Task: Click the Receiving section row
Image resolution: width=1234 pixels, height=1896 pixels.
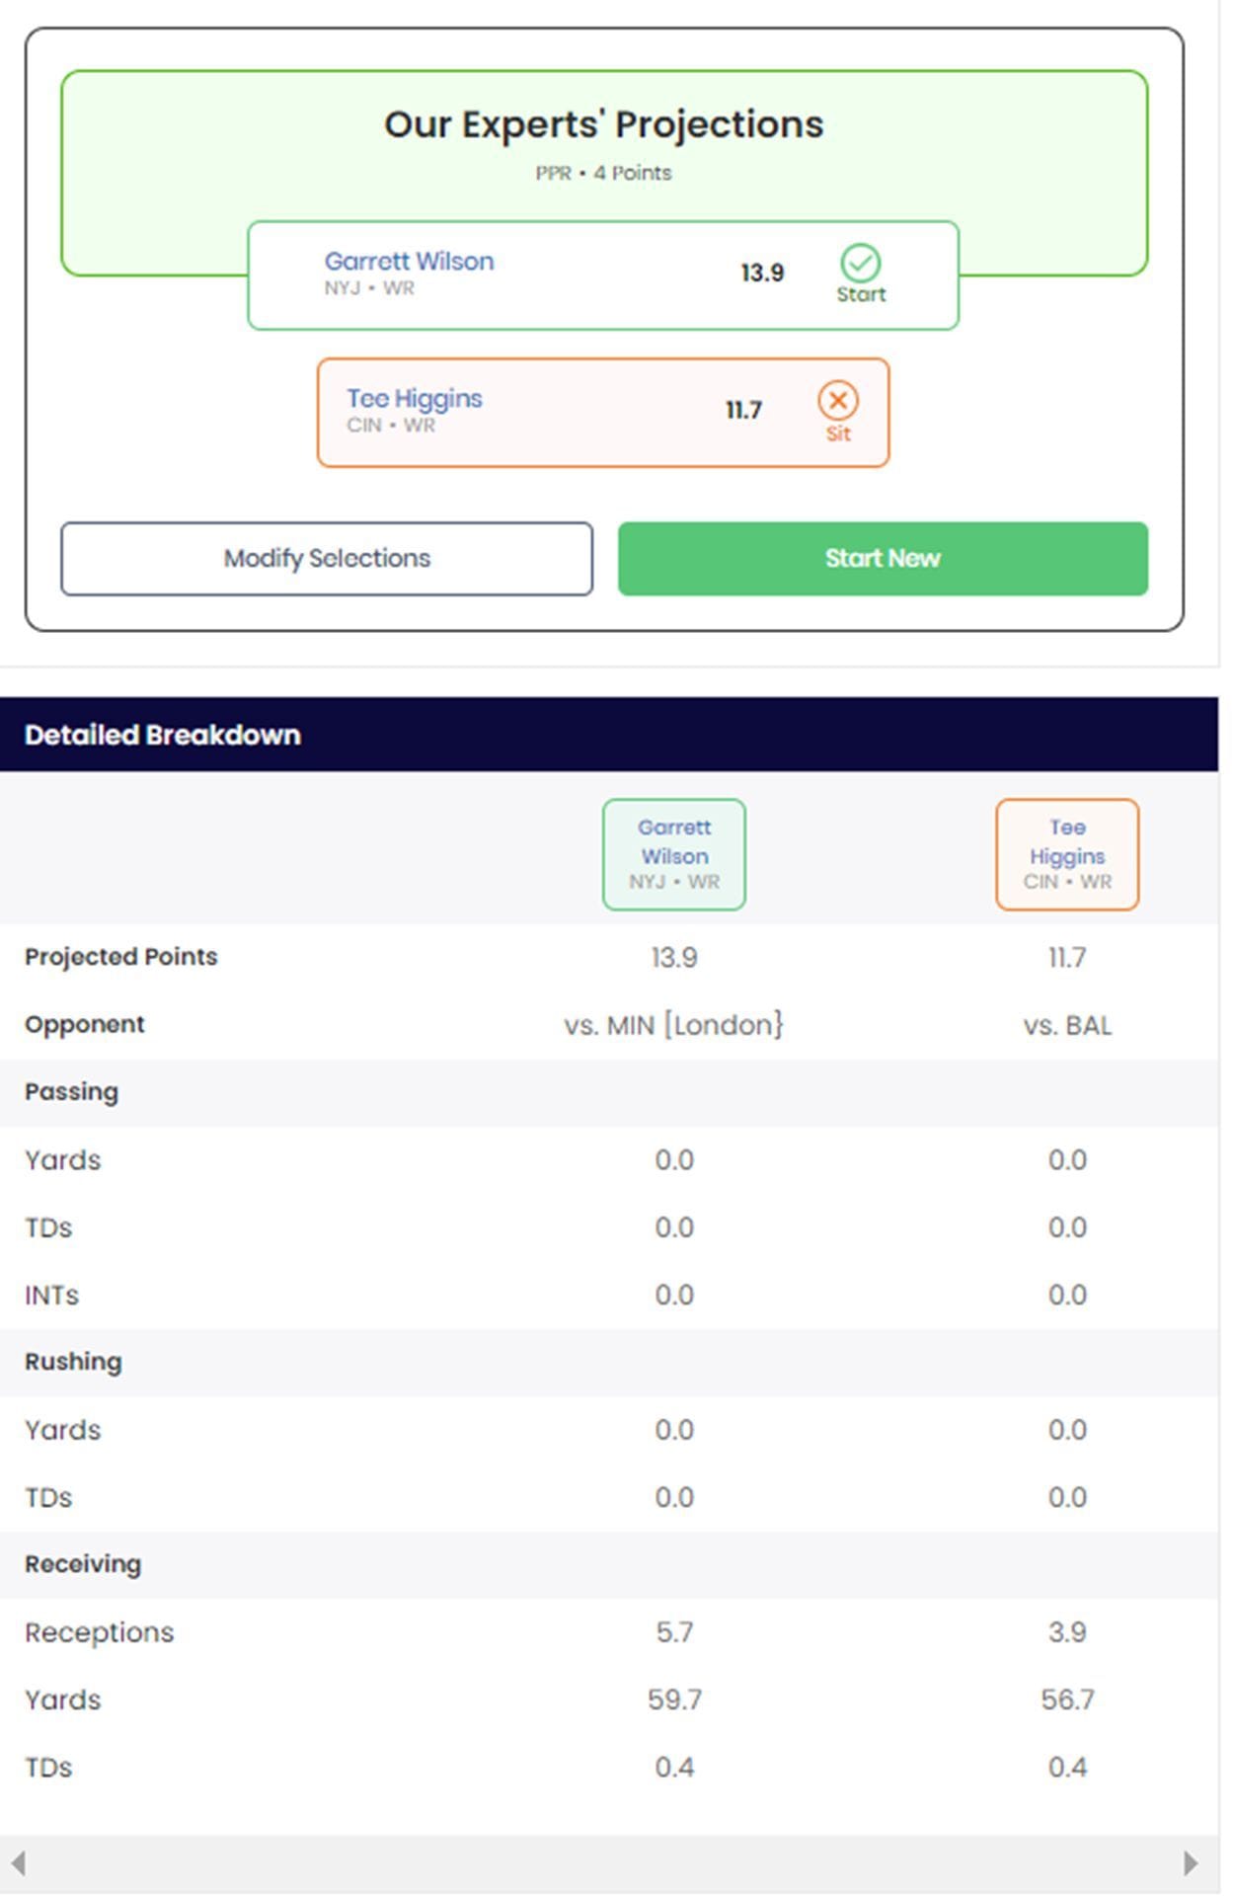Action: click(x=608, y=1564)
